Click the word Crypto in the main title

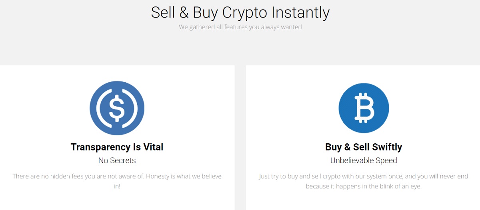click(245, 12)
